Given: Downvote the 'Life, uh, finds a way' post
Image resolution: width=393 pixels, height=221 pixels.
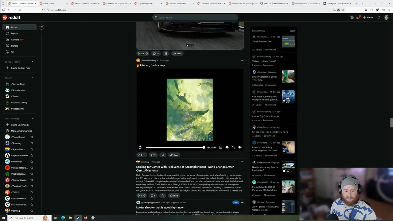Looking at the screenshot, I should coord(145,155).
